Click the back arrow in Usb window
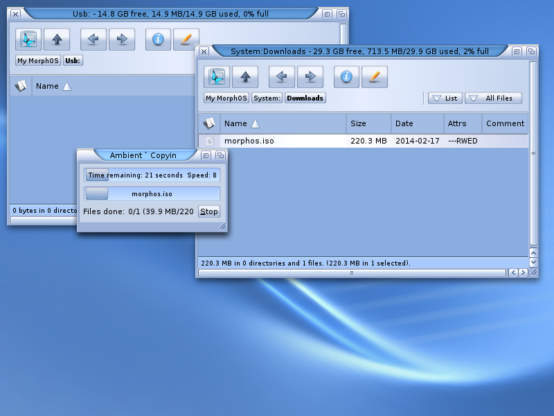 coord(93,40)
